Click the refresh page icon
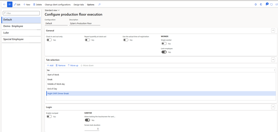Viewport: 278px width, 132px height. (271, 4)
